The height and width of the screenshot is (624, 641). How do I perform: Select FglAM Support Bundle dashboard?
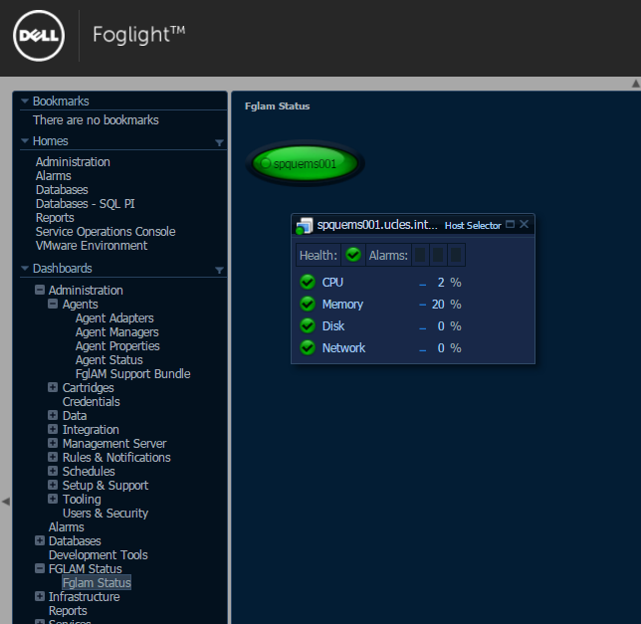(132, 373)
